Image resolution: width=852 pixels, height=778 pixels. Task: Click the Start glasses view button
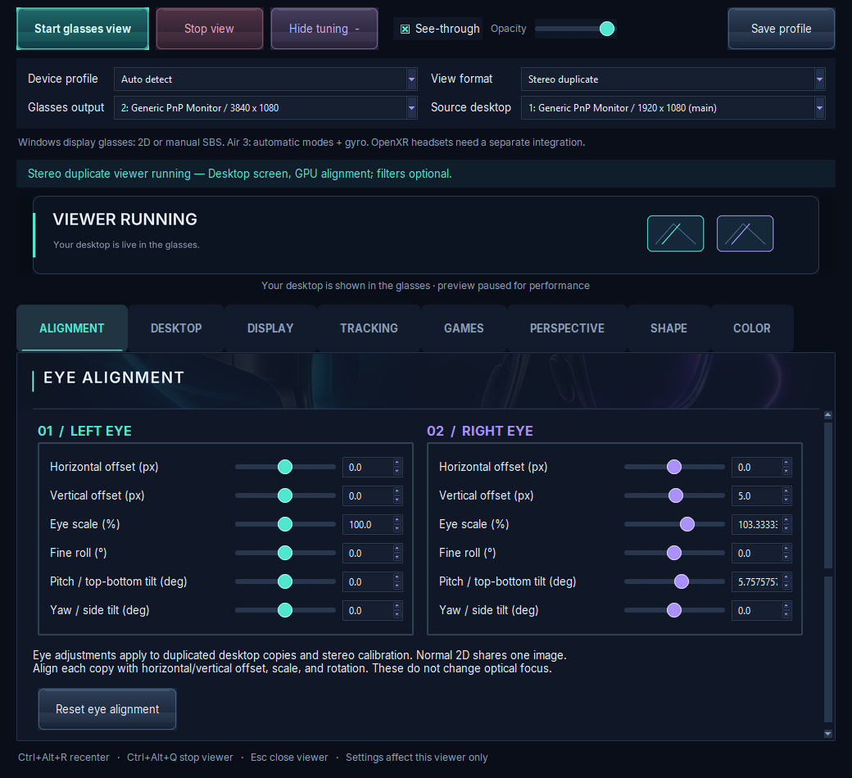[83, 29]
